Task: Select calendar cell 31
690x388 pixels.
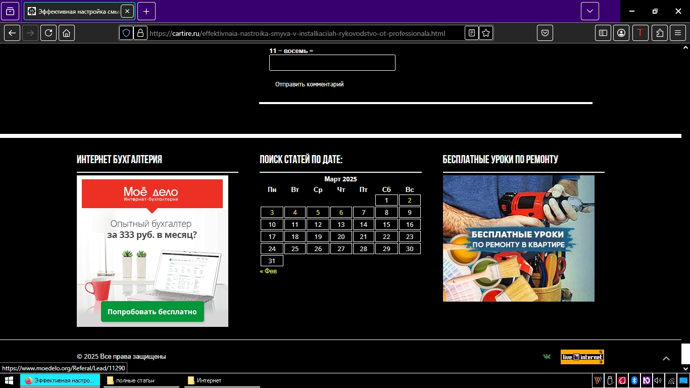Action: (x=272, y=261)
